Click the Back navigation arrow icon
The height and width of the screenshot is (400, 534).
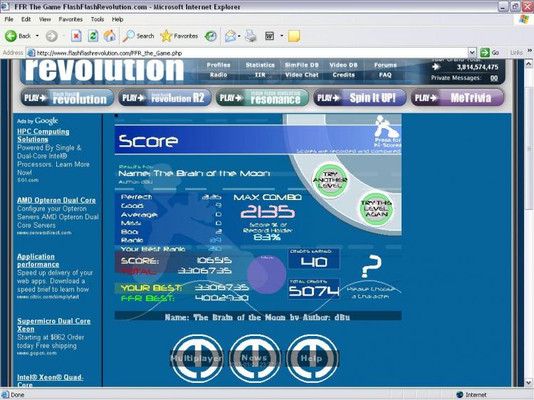coord(11,36)
